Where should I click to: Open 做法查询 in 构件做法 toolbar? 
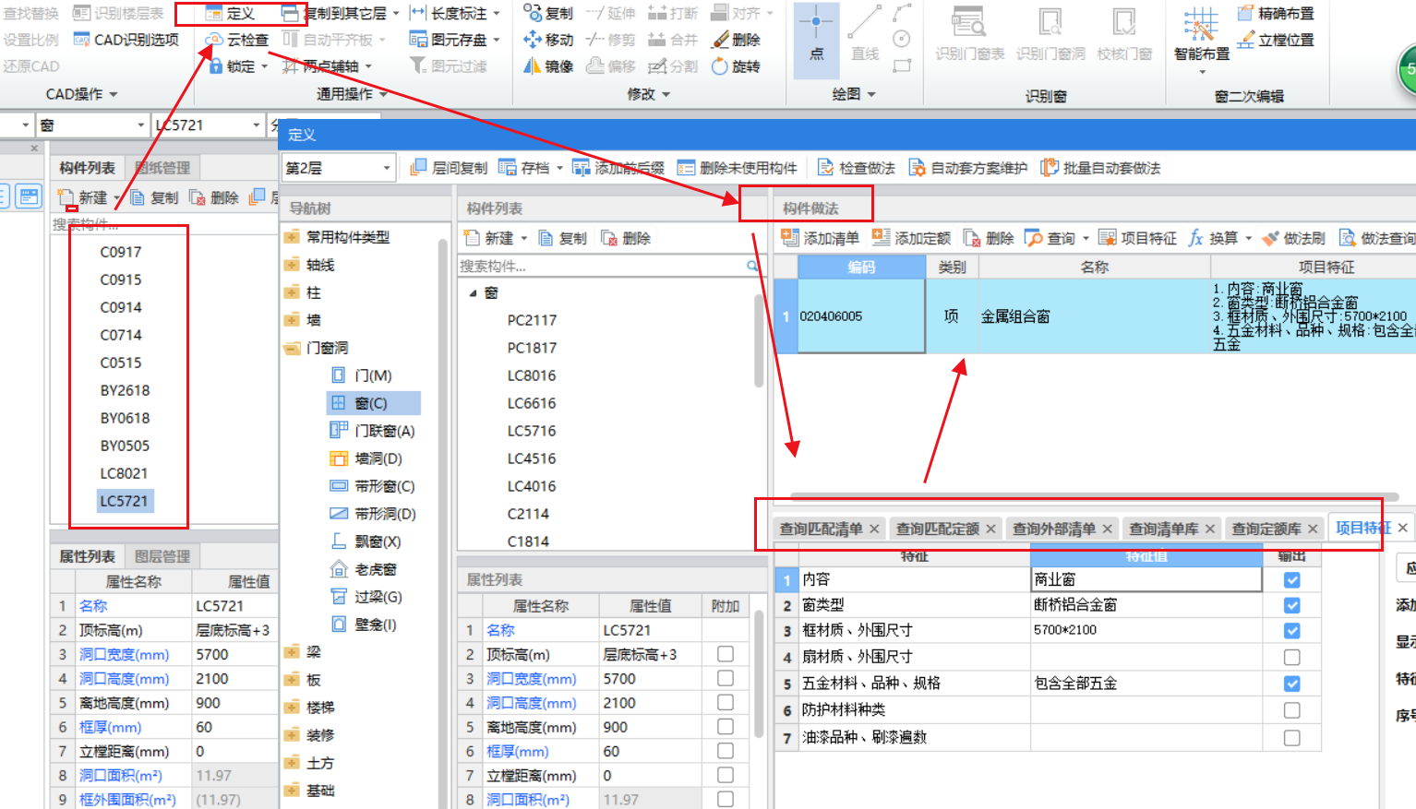coord(1377,238)
